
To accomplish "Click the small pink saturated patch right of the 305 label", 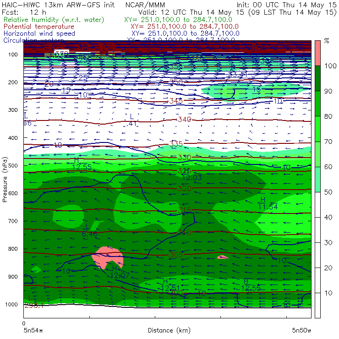I will pyautogui.click(x=223, y=257).
